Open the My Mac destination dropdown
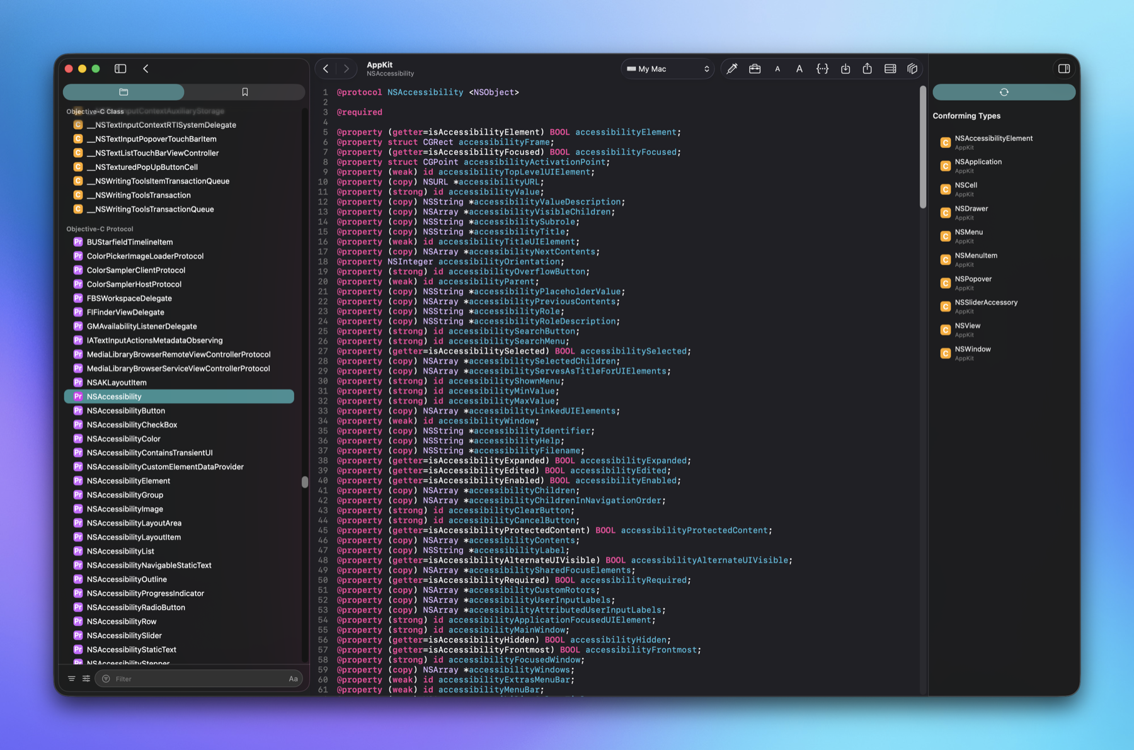The width and height of the screenshot is (1134, 750). tap(668, 69)
